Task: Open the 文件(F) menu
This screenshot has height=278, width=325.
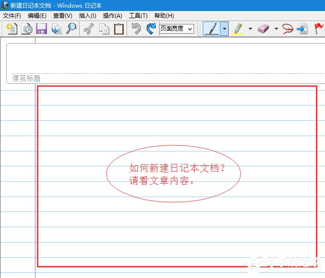Action: click(12, 16)
